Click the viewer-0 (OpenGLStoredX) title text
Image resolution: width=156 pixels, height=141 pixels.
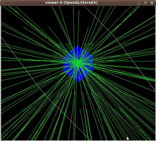coord(71,3)
